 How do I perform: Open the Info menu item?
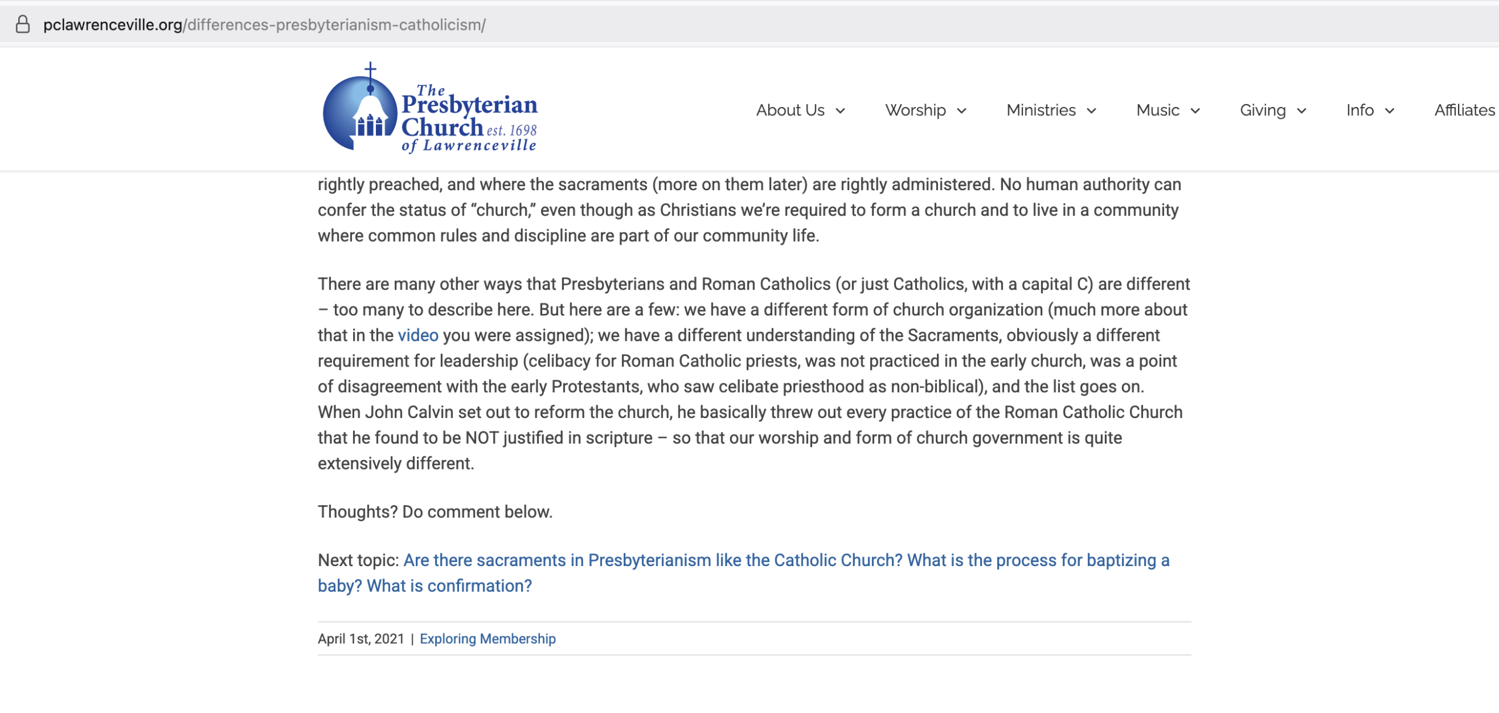click(1360, 110)
